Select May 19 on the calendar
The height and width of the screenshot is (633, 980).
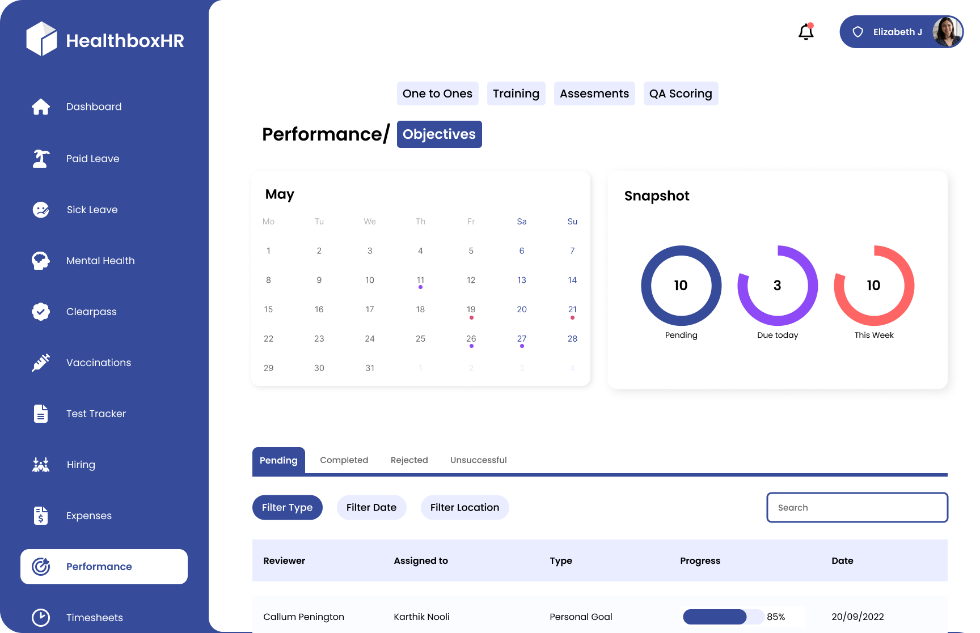471,309
